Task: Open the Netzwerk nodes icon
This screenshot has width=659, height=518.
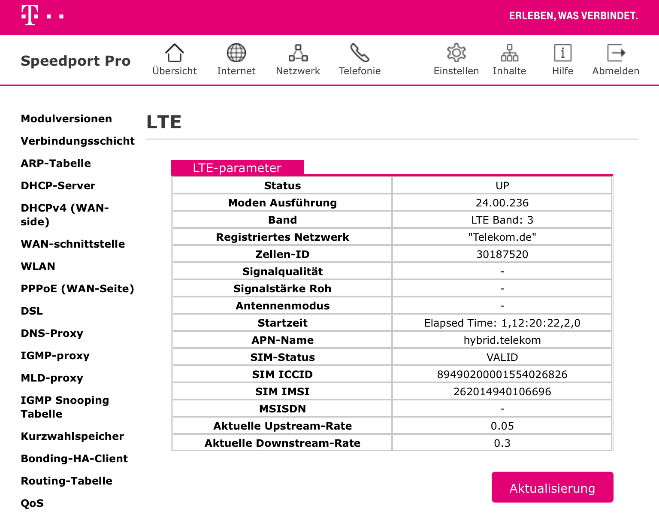Action: [298, 53]
